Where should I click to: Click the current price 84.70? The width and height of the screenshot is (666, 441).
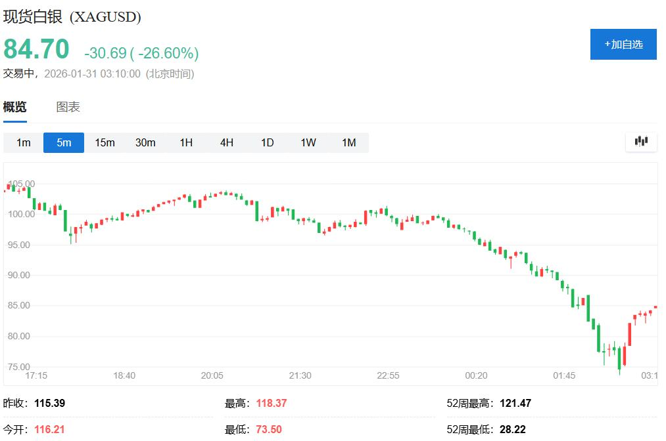click(36, 49)
